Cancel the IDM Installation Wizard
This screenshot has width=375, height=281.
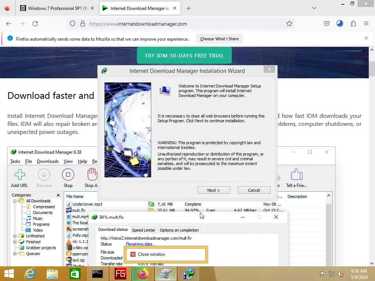click(254, 190)
